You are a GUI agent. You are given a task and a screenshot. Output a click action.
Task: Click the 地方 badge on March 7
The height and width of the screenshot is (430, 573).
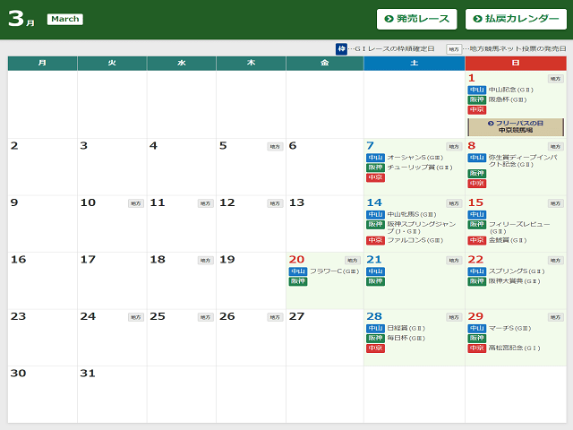click(454, 147)
